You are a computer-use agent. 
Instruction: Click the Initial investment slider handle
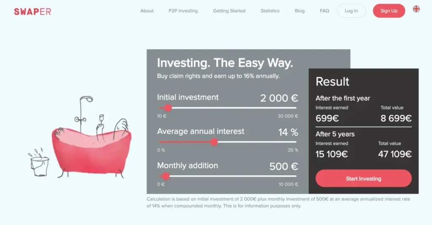point(168,108)
